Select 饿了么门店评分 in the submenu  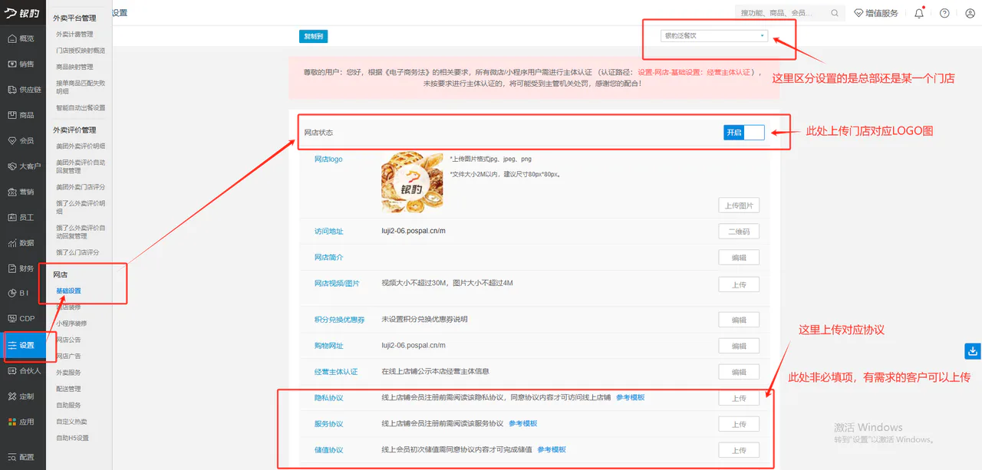[77, 252]
